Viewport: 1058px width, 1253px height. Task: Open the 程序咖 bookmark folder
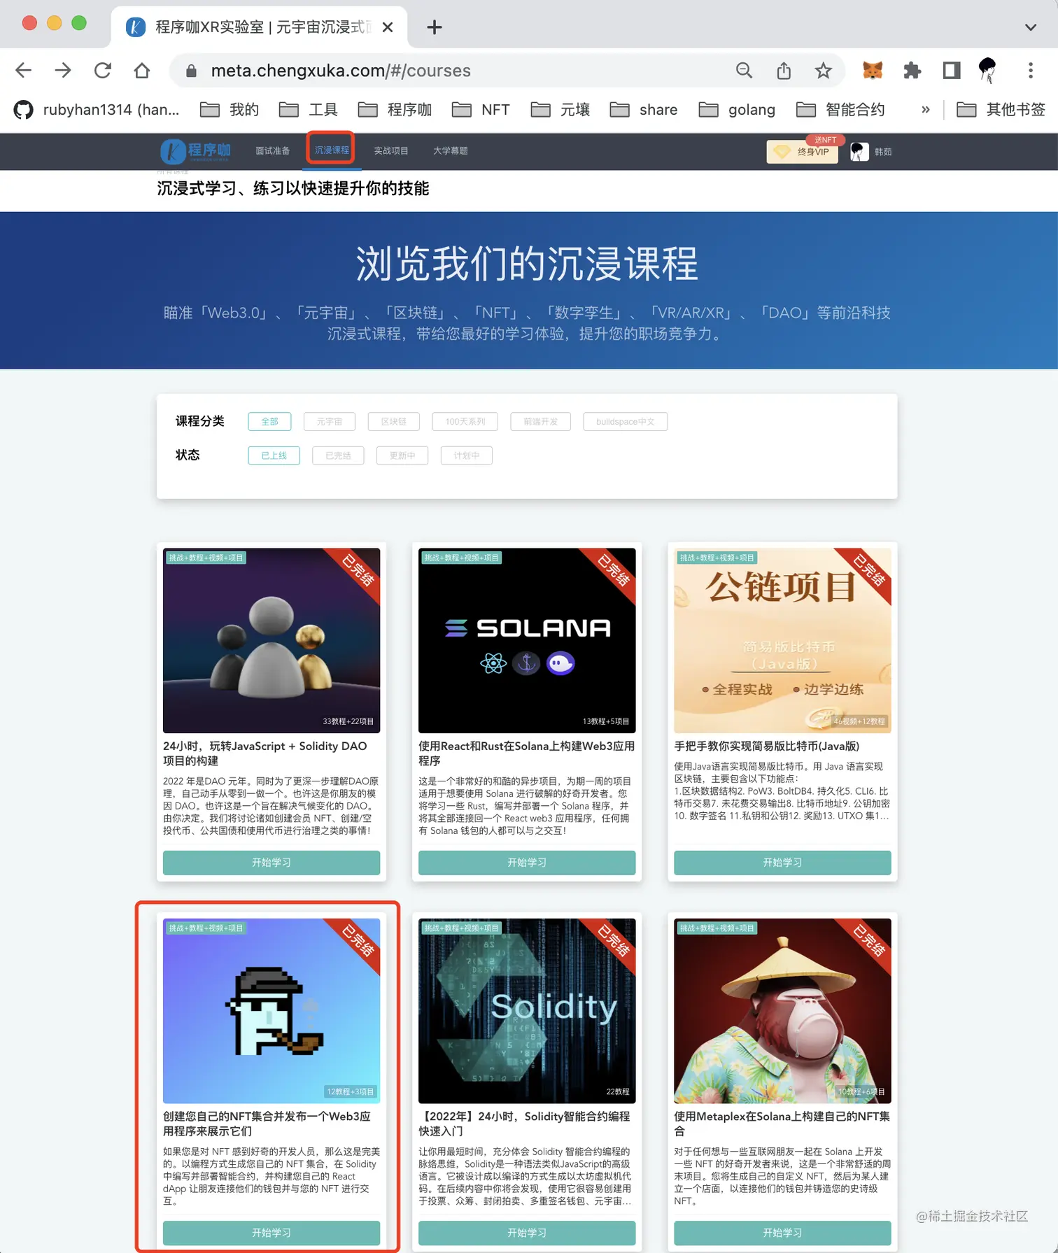point(395,110)
